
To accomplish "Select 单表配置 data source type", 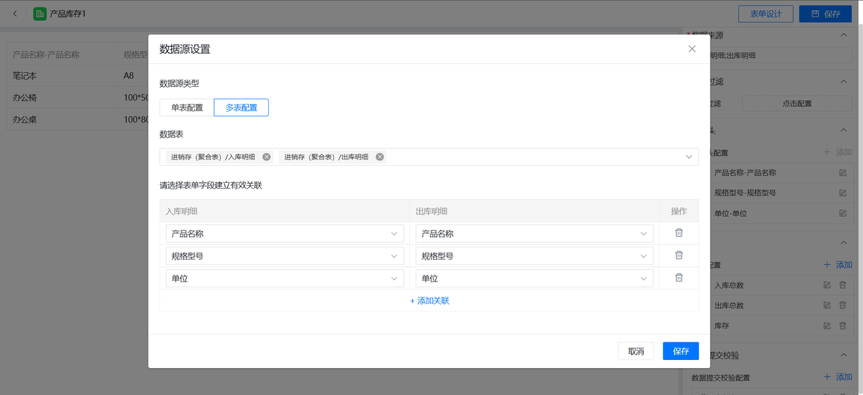I will [187, 108].
